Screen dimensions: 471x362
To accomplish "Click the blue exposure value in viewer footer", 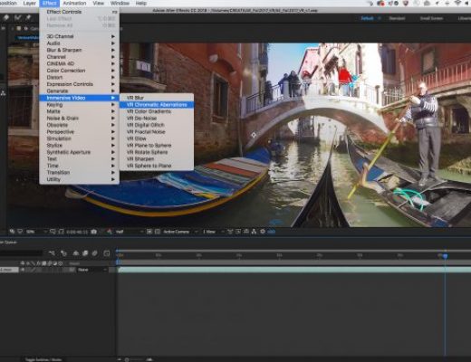I will click(x=271, y=232).
